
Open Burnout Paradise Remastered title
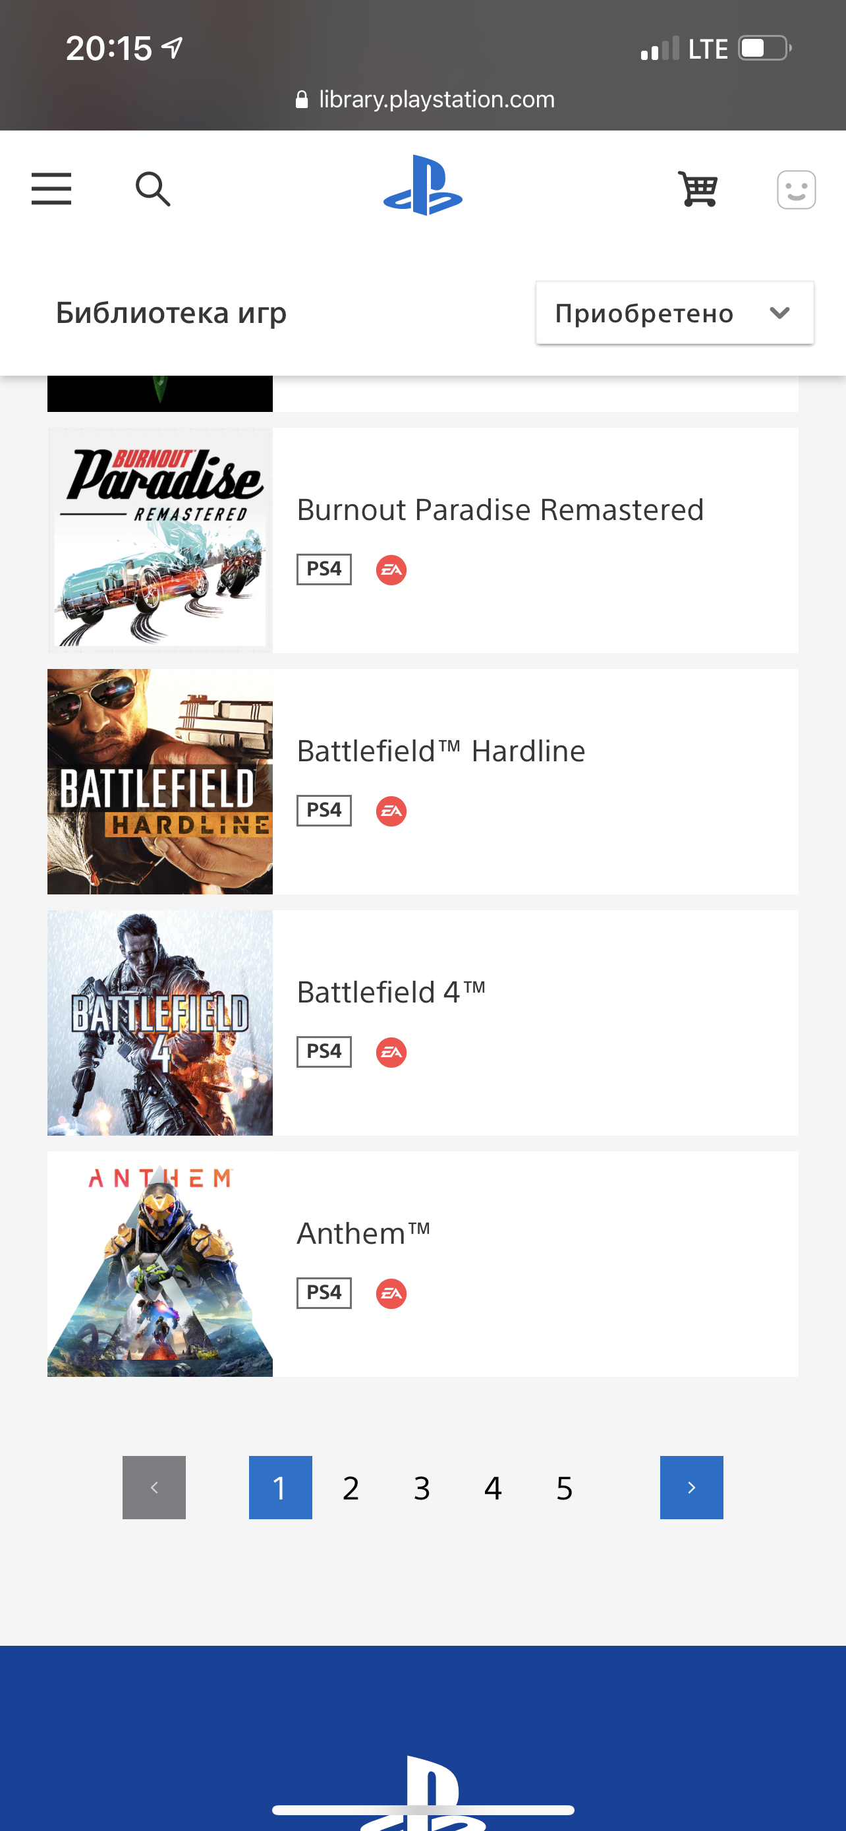[500, 510]
